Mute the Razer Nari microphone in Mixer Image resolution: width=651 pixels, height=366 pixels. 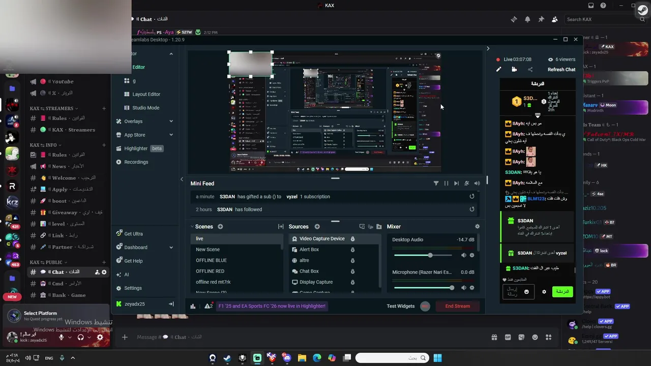(463, 288)
